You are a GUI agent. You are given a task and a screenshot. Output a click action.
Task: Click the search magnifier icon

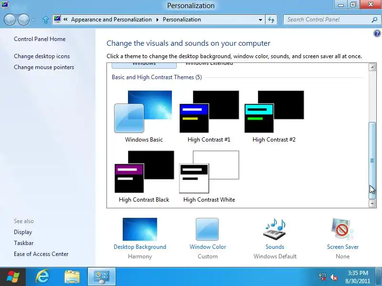[374, 20]
